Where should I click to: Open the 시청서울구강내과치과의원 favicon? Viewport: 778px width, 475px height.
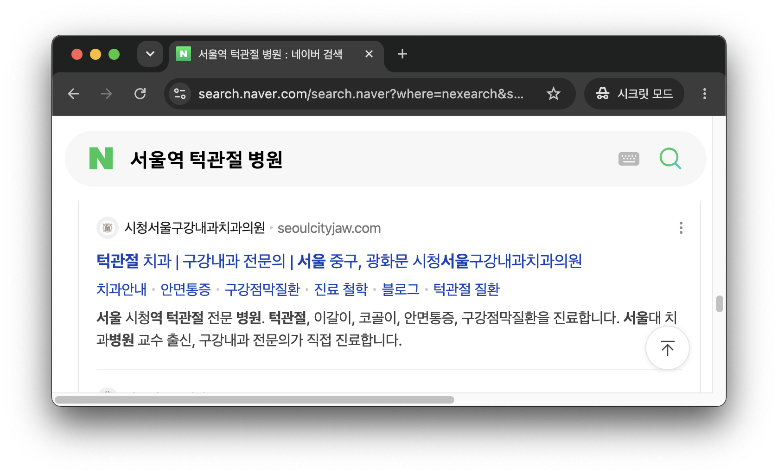click(108, 228)
